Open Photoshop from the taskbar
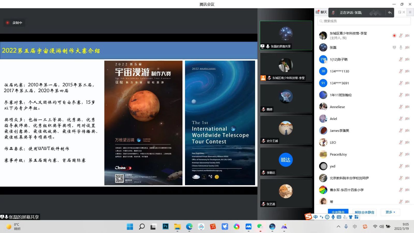414x233 pixels. pos(165,227)
